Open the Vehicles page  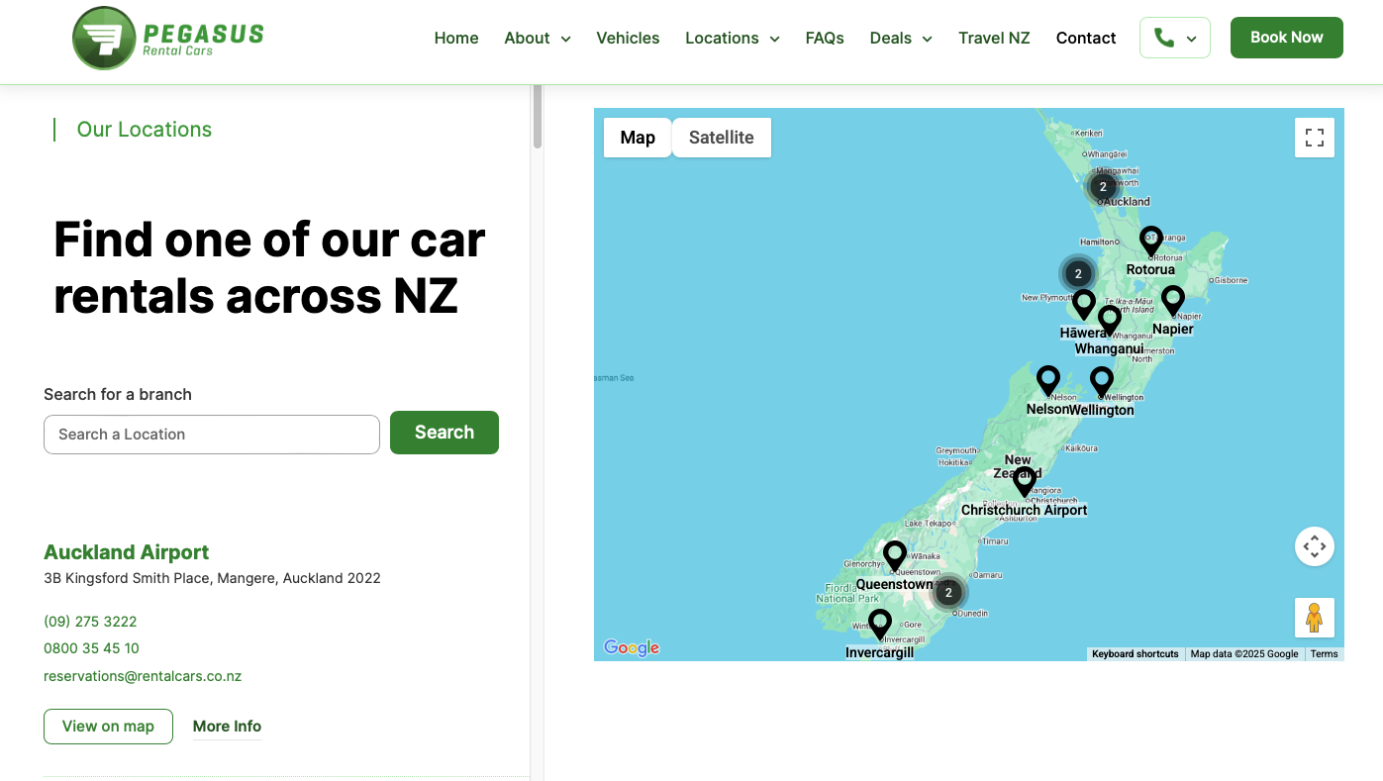628,39
